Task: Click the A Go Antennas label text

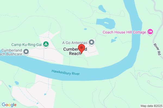Action: point(75,43)
